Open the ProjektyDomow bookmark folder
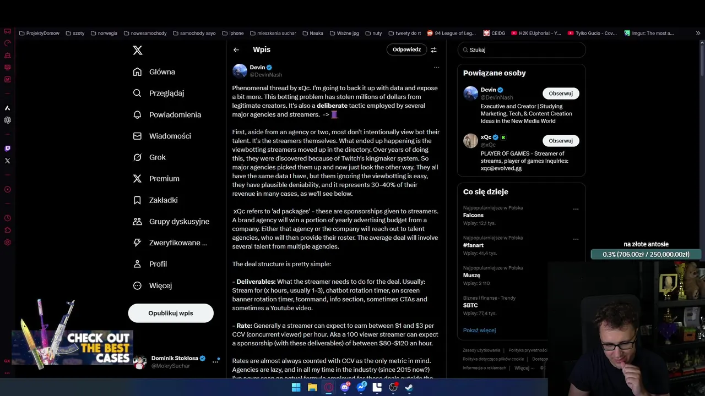This screenshot has height=396, width=705. tap(39, 33)
